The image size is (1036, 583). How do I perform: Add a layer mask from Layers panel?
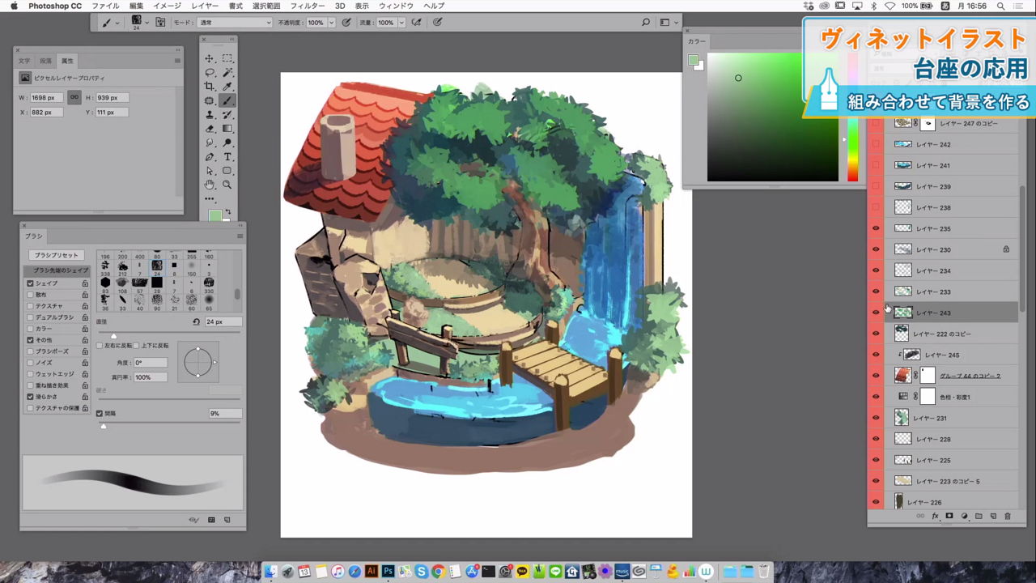949,516
